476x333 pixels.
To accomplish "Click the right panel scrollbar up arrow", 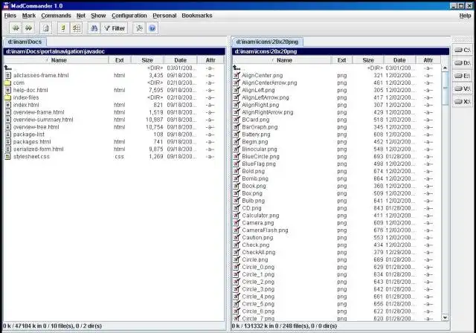I will point(445,68).
